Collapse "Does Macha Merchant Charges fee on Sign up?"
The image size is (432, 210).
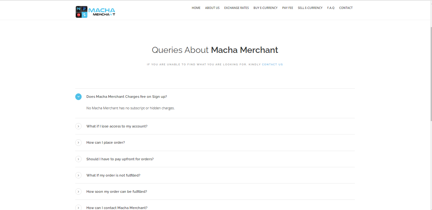[x=127, y=97]
